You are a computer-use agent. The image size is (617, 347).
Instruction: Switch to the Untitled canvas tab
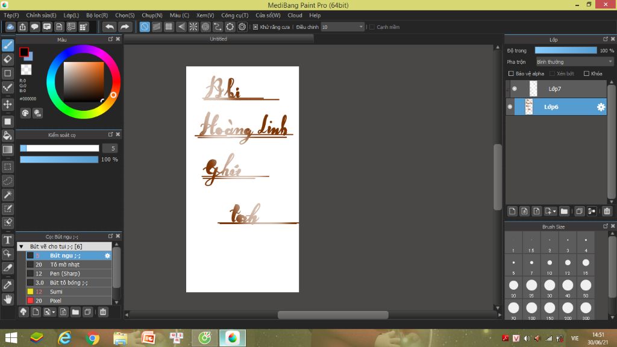(218, 39)
